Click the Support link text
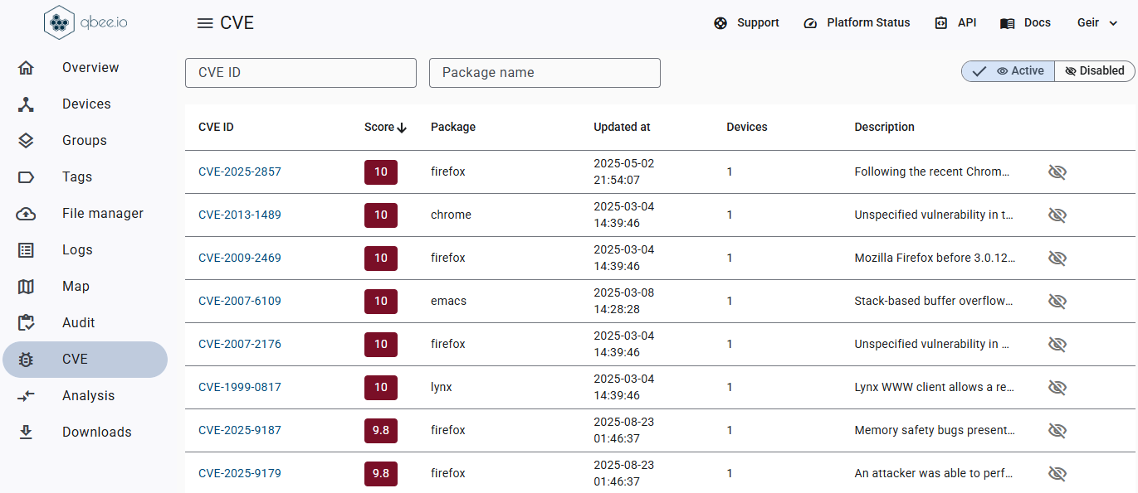Viewport: 1138px width, 493px height. [x=758, y=23]
